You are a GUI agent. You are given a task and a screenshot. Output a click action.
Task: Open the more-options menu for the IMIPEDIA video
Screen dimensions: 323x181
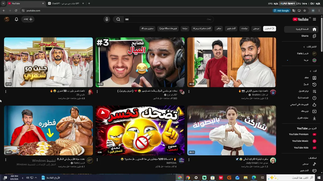coord(97,160)
